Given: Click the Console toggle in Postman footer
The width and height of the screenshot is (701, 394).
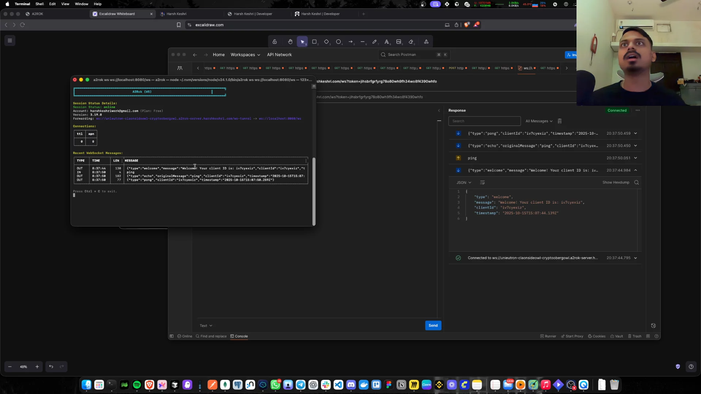Looking at the screenshot, I should click(239, 336).
